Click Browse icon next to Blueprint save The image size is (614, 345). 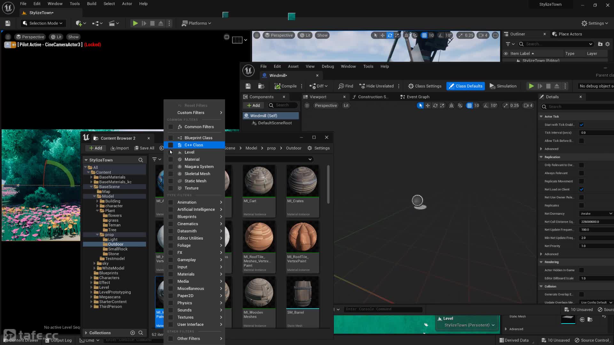click(261, 86)
